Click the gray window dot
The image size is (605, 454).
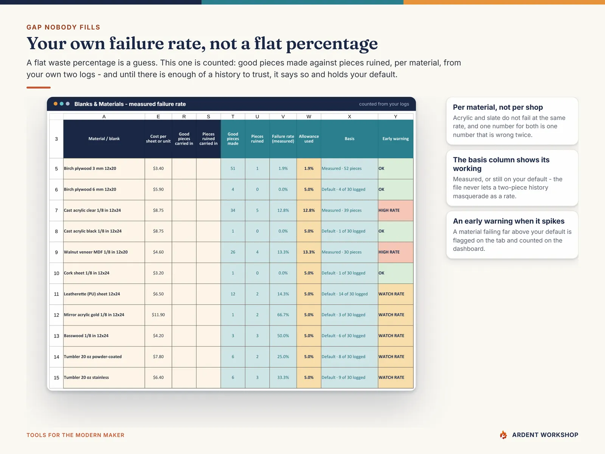tap(68, 104)
